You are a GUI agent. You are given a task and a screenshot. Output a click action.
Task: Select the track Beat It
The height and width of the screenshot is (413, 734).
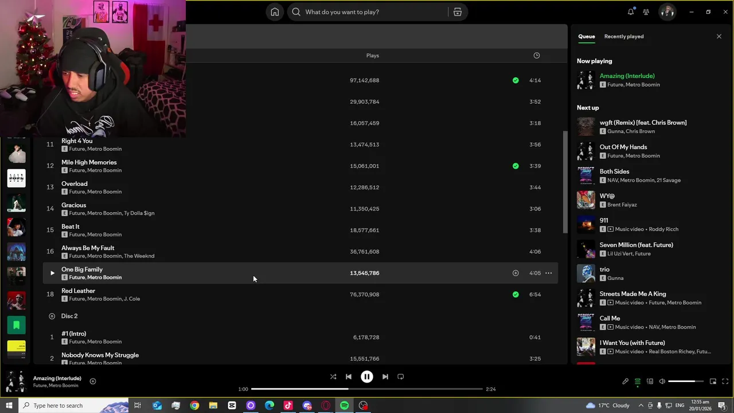[71, 227]
